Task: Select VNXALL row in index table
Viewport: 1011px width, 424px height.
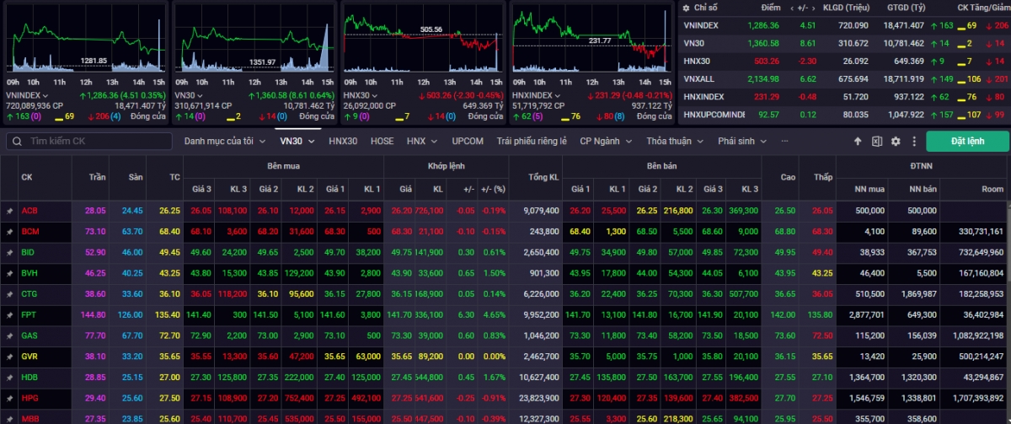Action: [x=844, y=78]
